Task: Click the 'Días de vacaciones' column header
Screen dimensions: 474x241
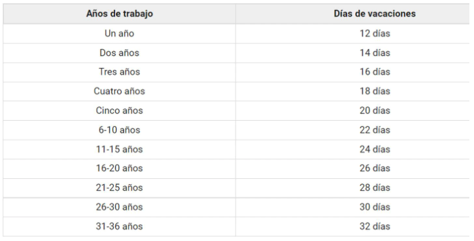Action: pyautogui.click(x=374, y=14)
